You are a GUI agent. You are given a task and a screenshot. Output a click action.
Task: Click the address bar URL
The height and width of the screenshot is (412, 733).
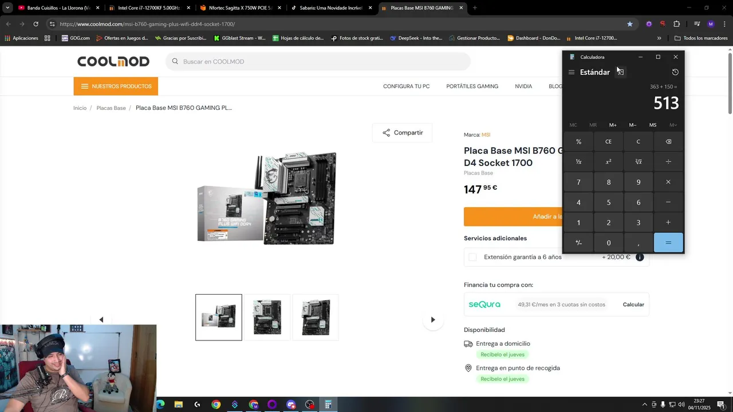[147, 24]
